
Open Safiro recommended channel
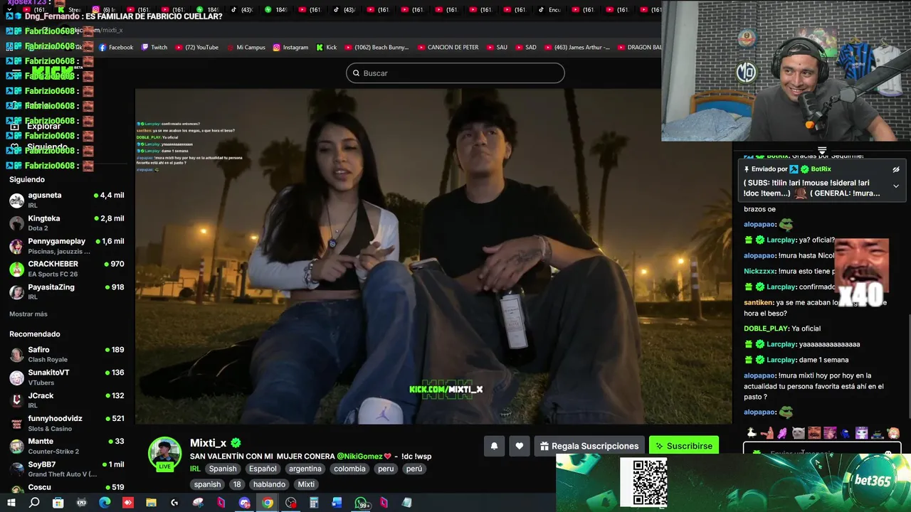coord(66,355)
